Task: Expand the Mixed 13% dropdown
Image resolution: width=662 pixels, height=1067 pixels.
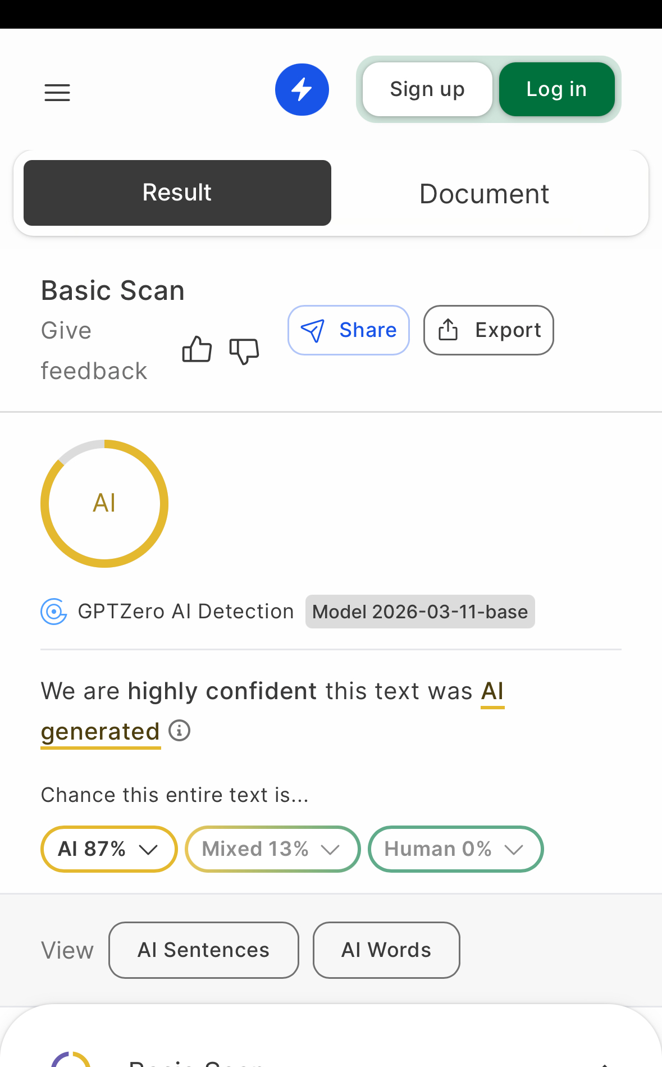Action: 272,849
